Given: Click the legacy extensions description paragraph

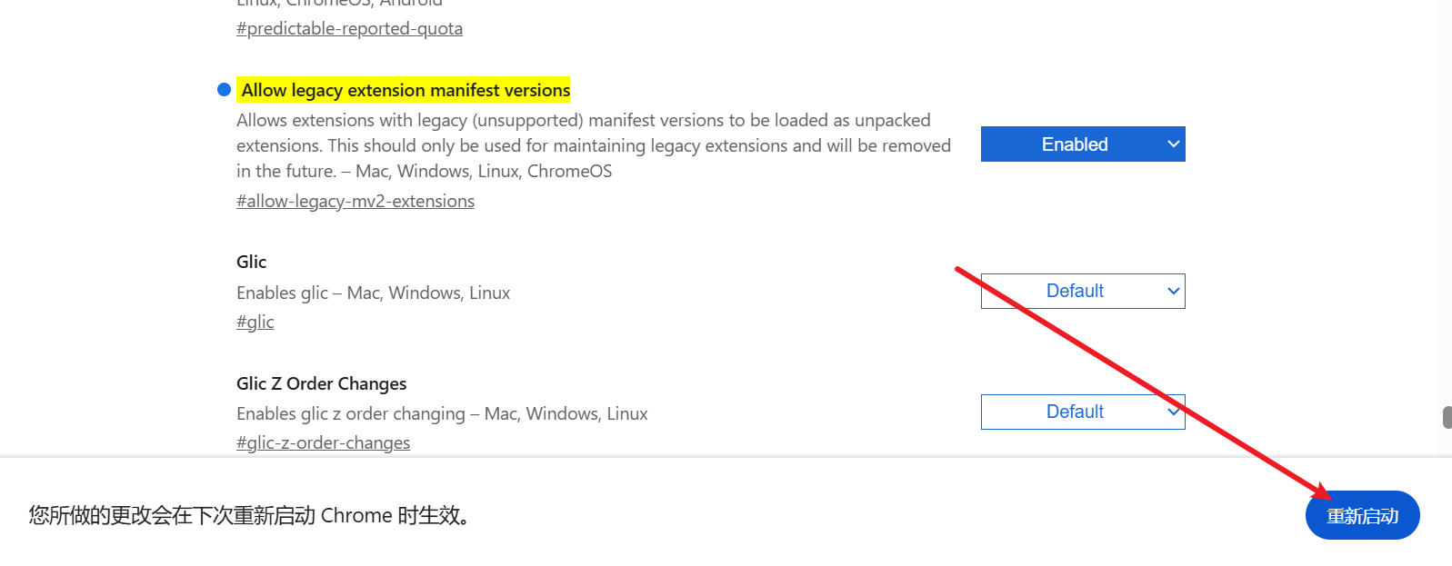Looking at the screenshot, I should coord(591,144).
